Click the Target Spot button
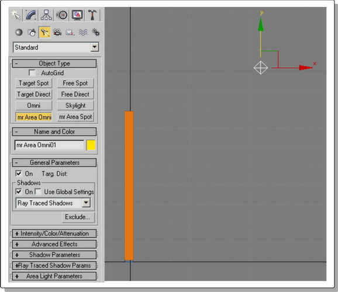 tap(34, 83)
